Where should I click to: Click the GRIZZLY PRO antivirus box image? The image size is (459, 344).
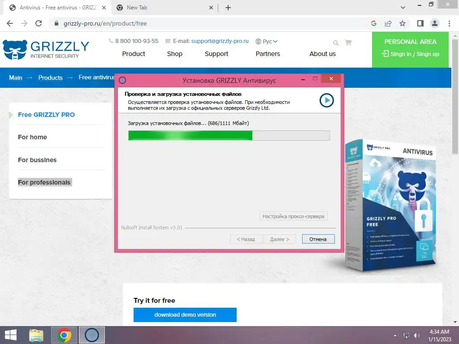(x=390, y=205)
